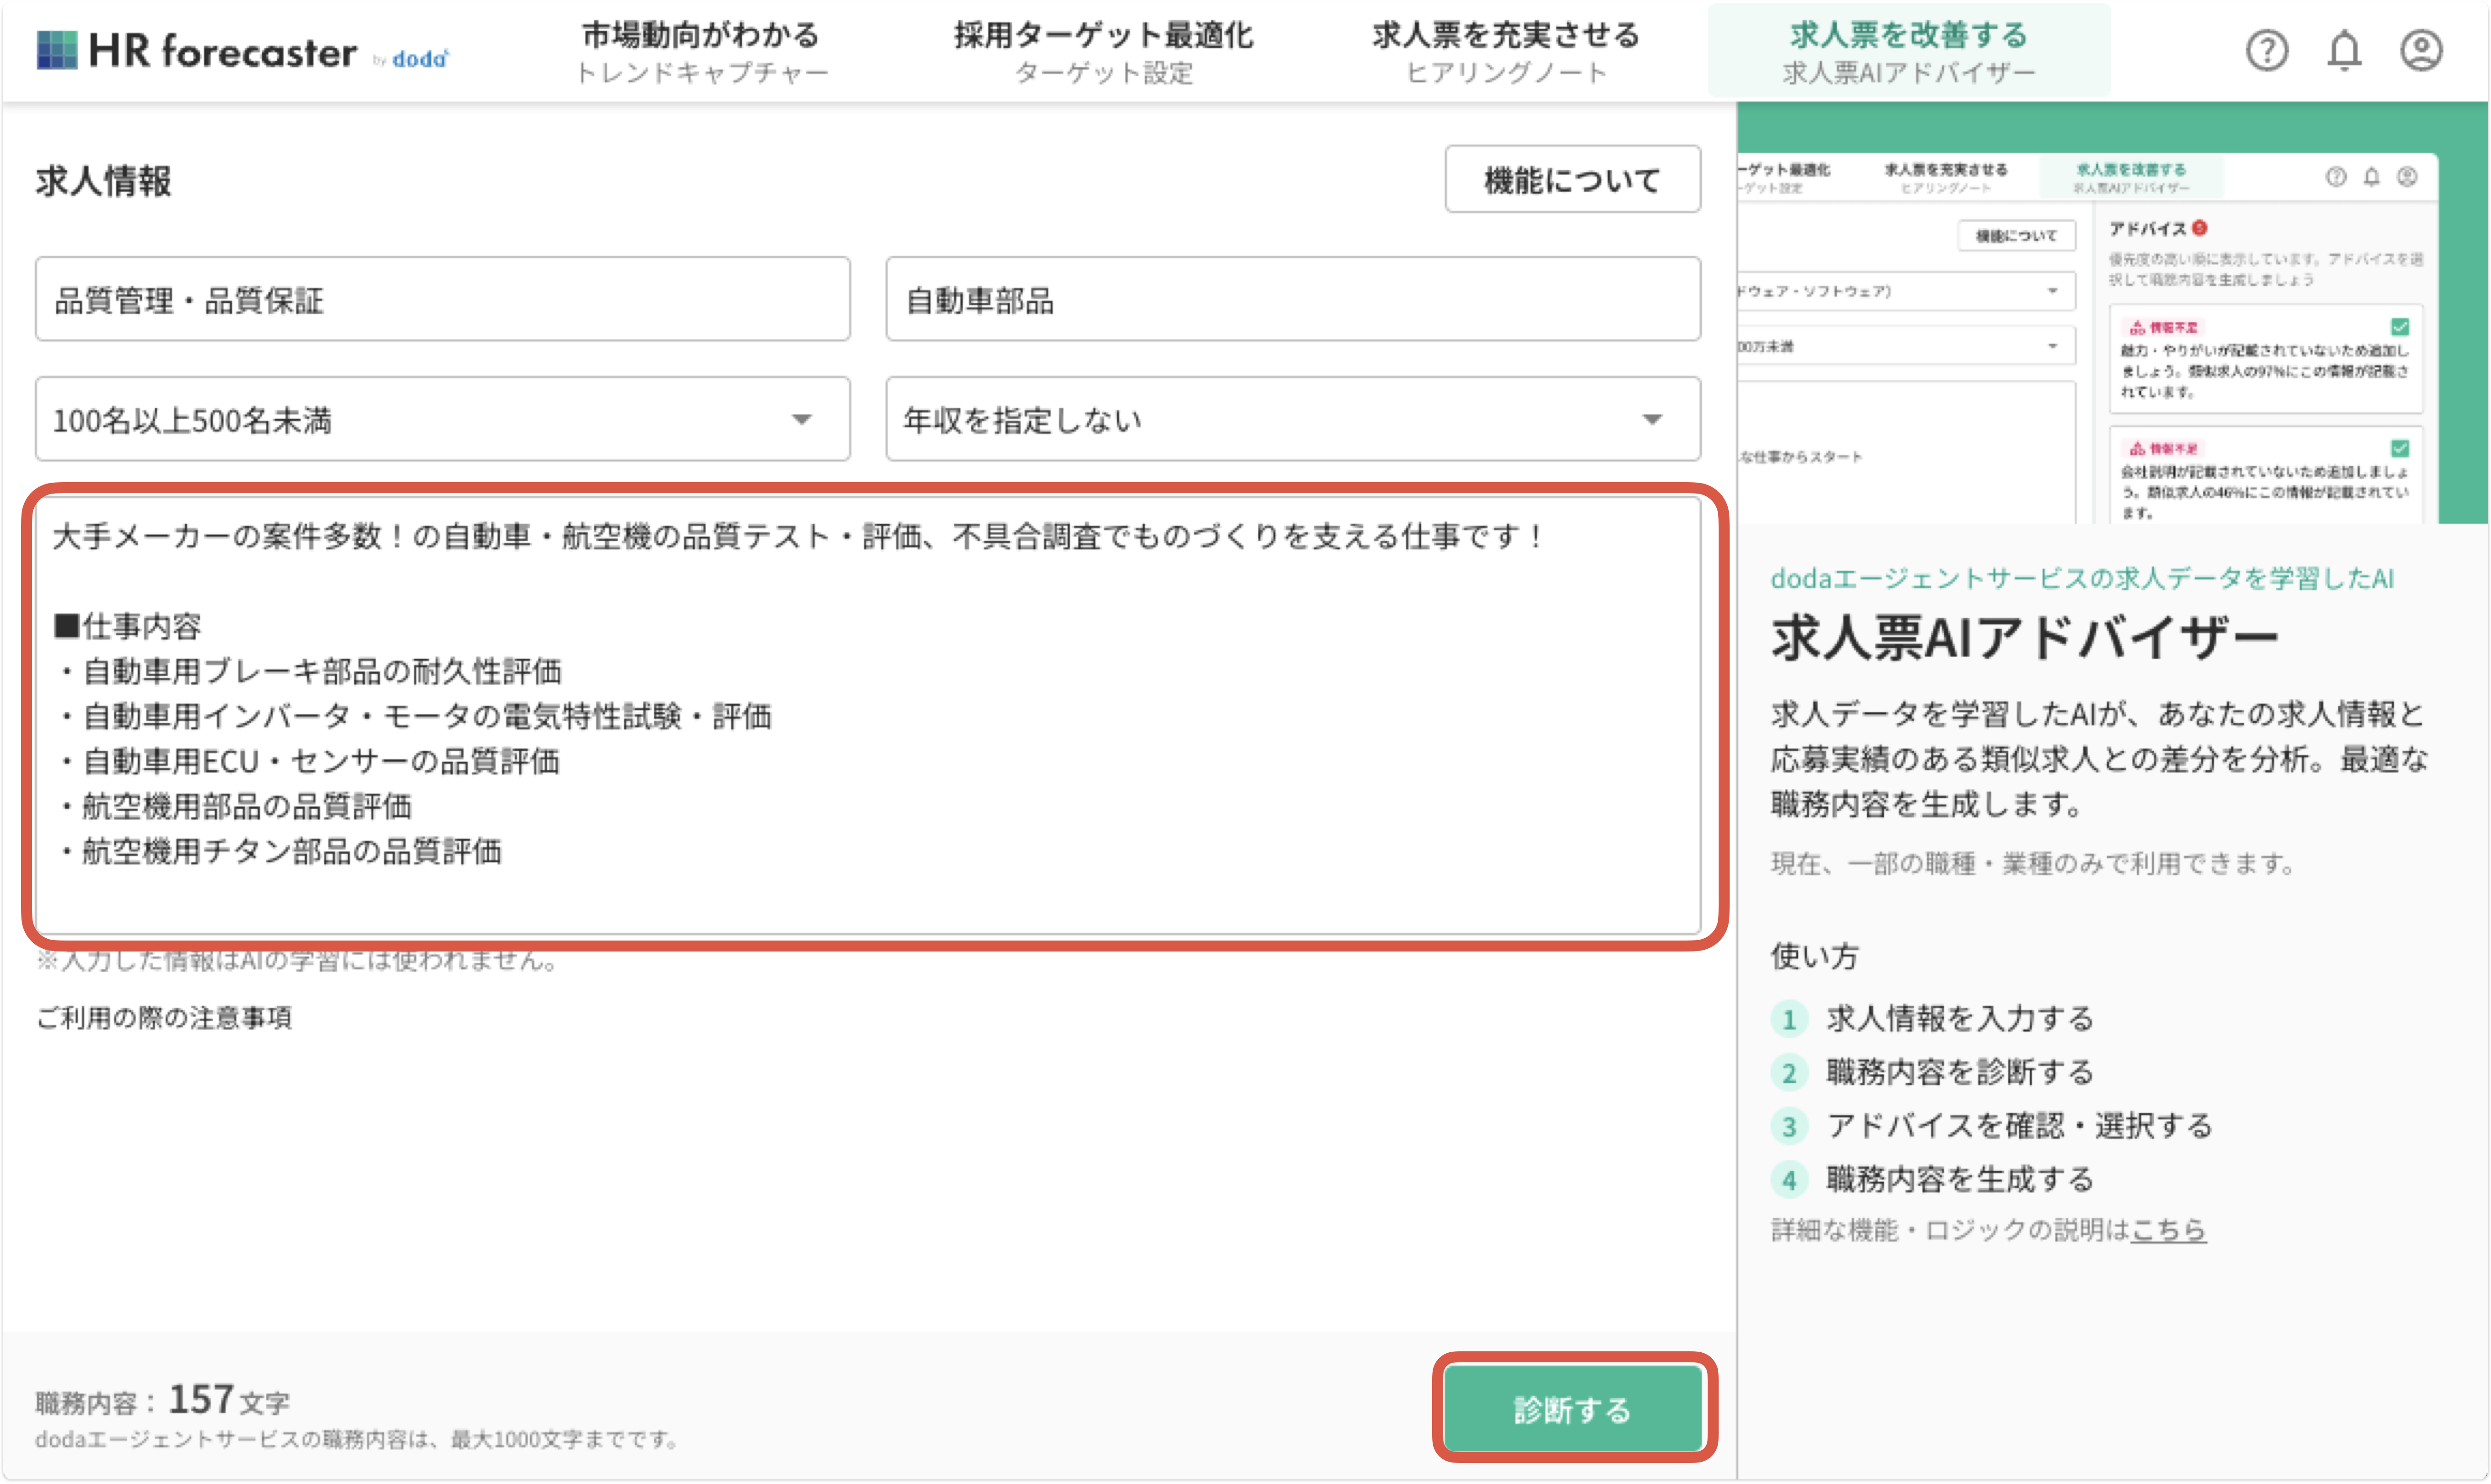Viewport: 2491px width, 1484px height.
Task: Select the 求人票を改善する tab
Action: pyautogui.click(x=1908, y=52)
